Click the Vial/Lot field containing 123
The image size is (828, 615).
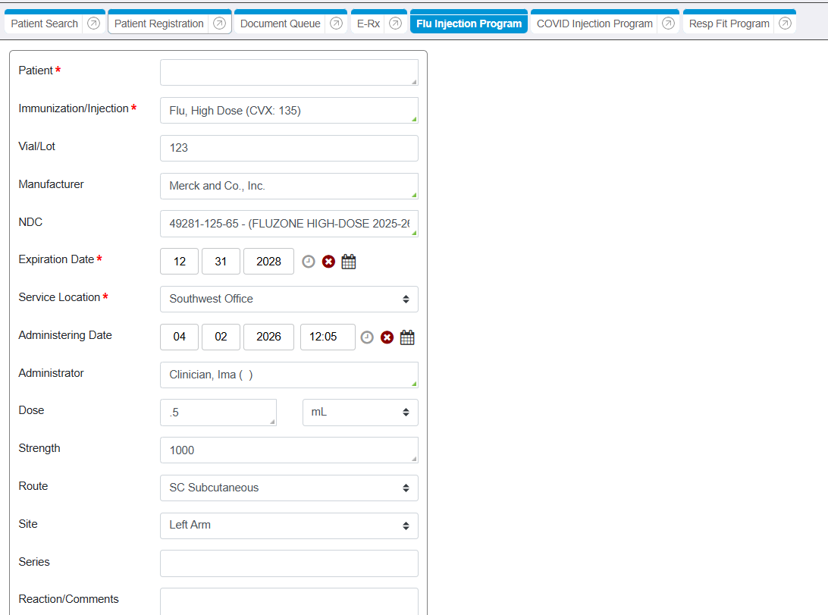pyautogui.click(x=289, y=148)
